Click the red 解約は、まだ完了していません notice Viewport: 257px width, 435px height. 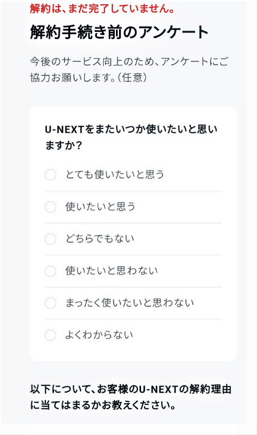pos(103,9)
